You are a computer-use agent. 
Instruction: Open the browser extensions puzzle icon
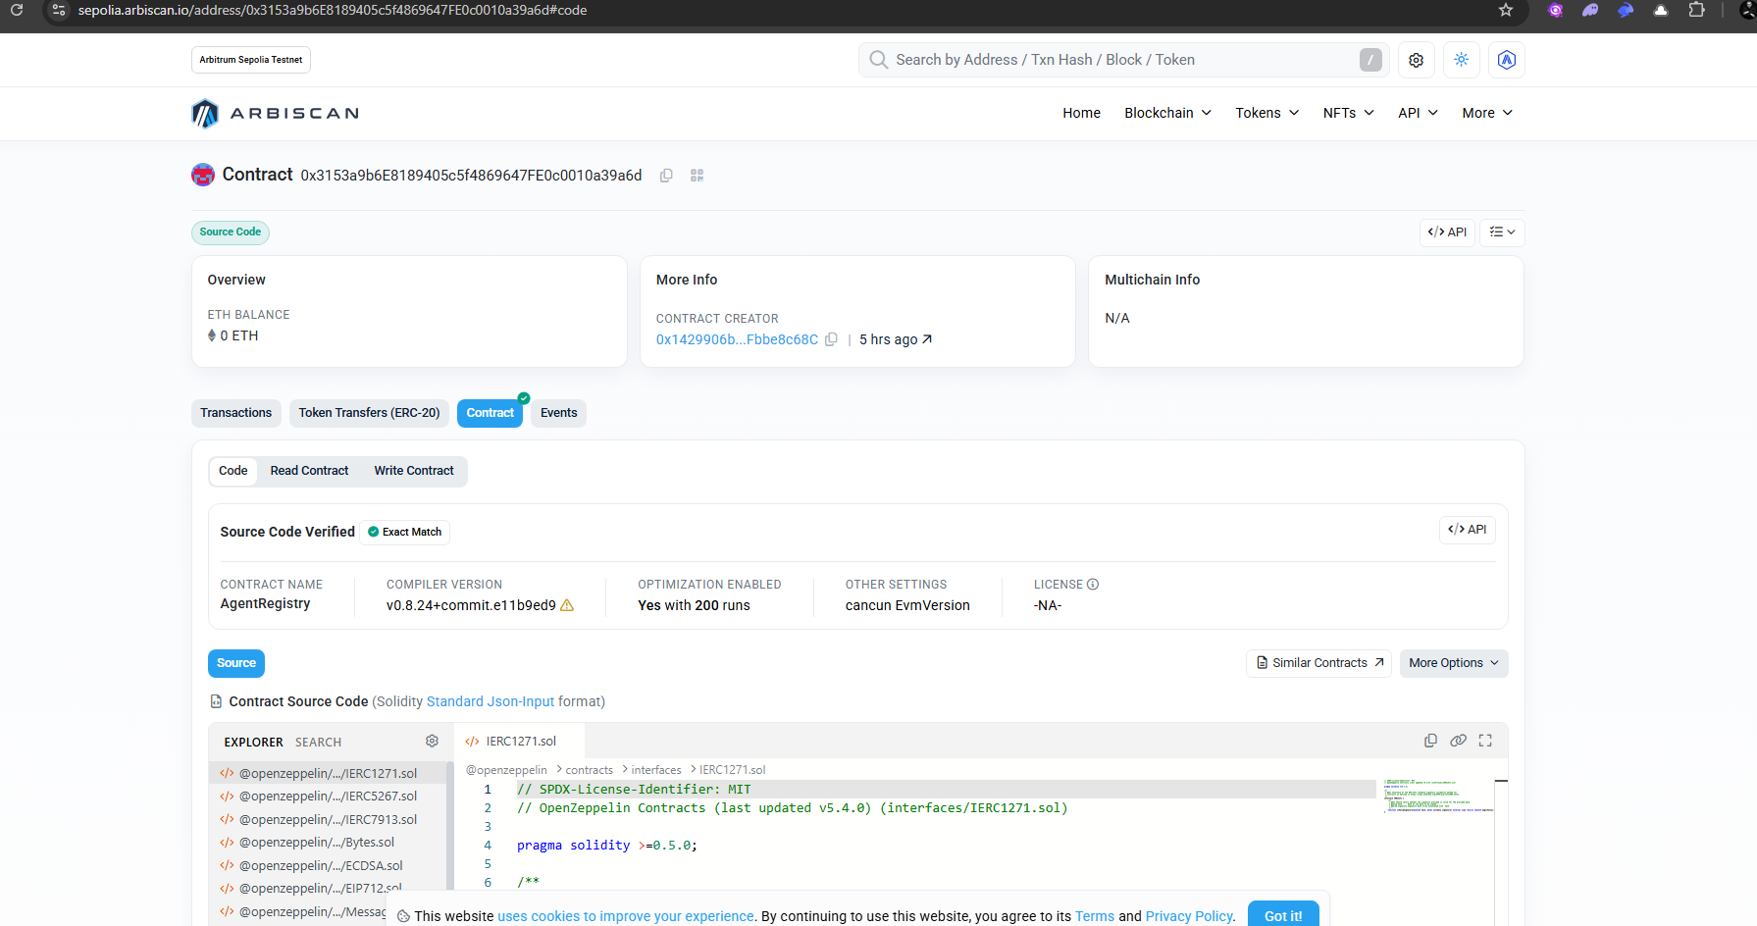pyautogui.click(x=1696, y=10)
